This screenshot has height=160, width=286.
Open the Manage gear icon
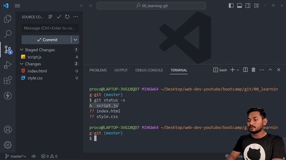click(8, 145)
